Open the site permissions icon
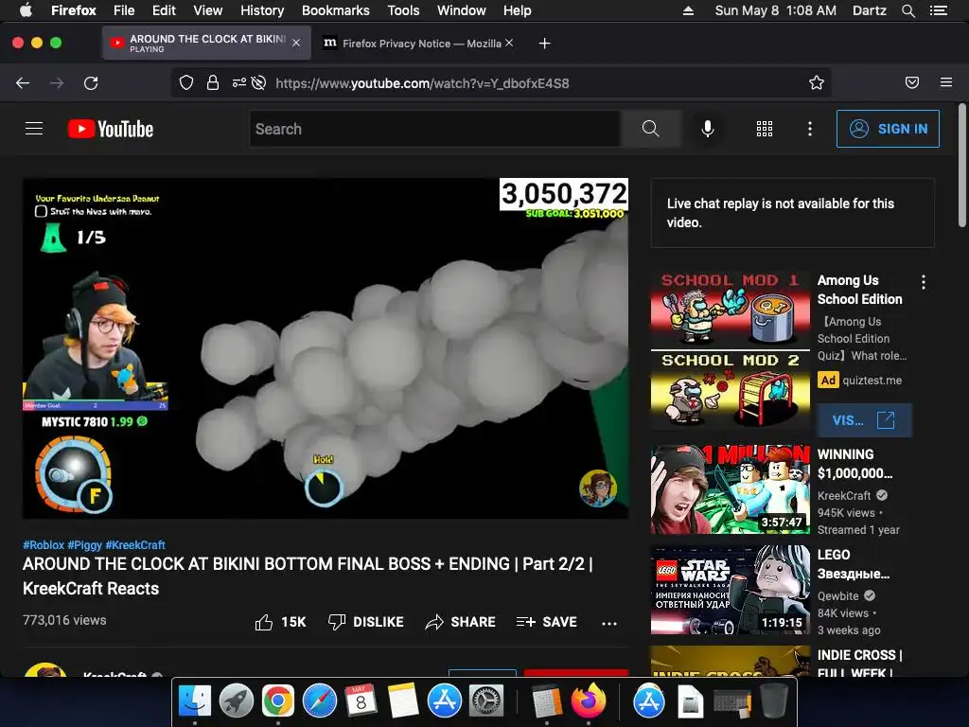This screenshot has width=969, height=727. [x=238, y=83]
